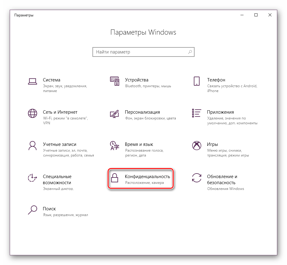Click the Xbox icon for Игры
Screen dimensions: 287x265
click(196, 146)
